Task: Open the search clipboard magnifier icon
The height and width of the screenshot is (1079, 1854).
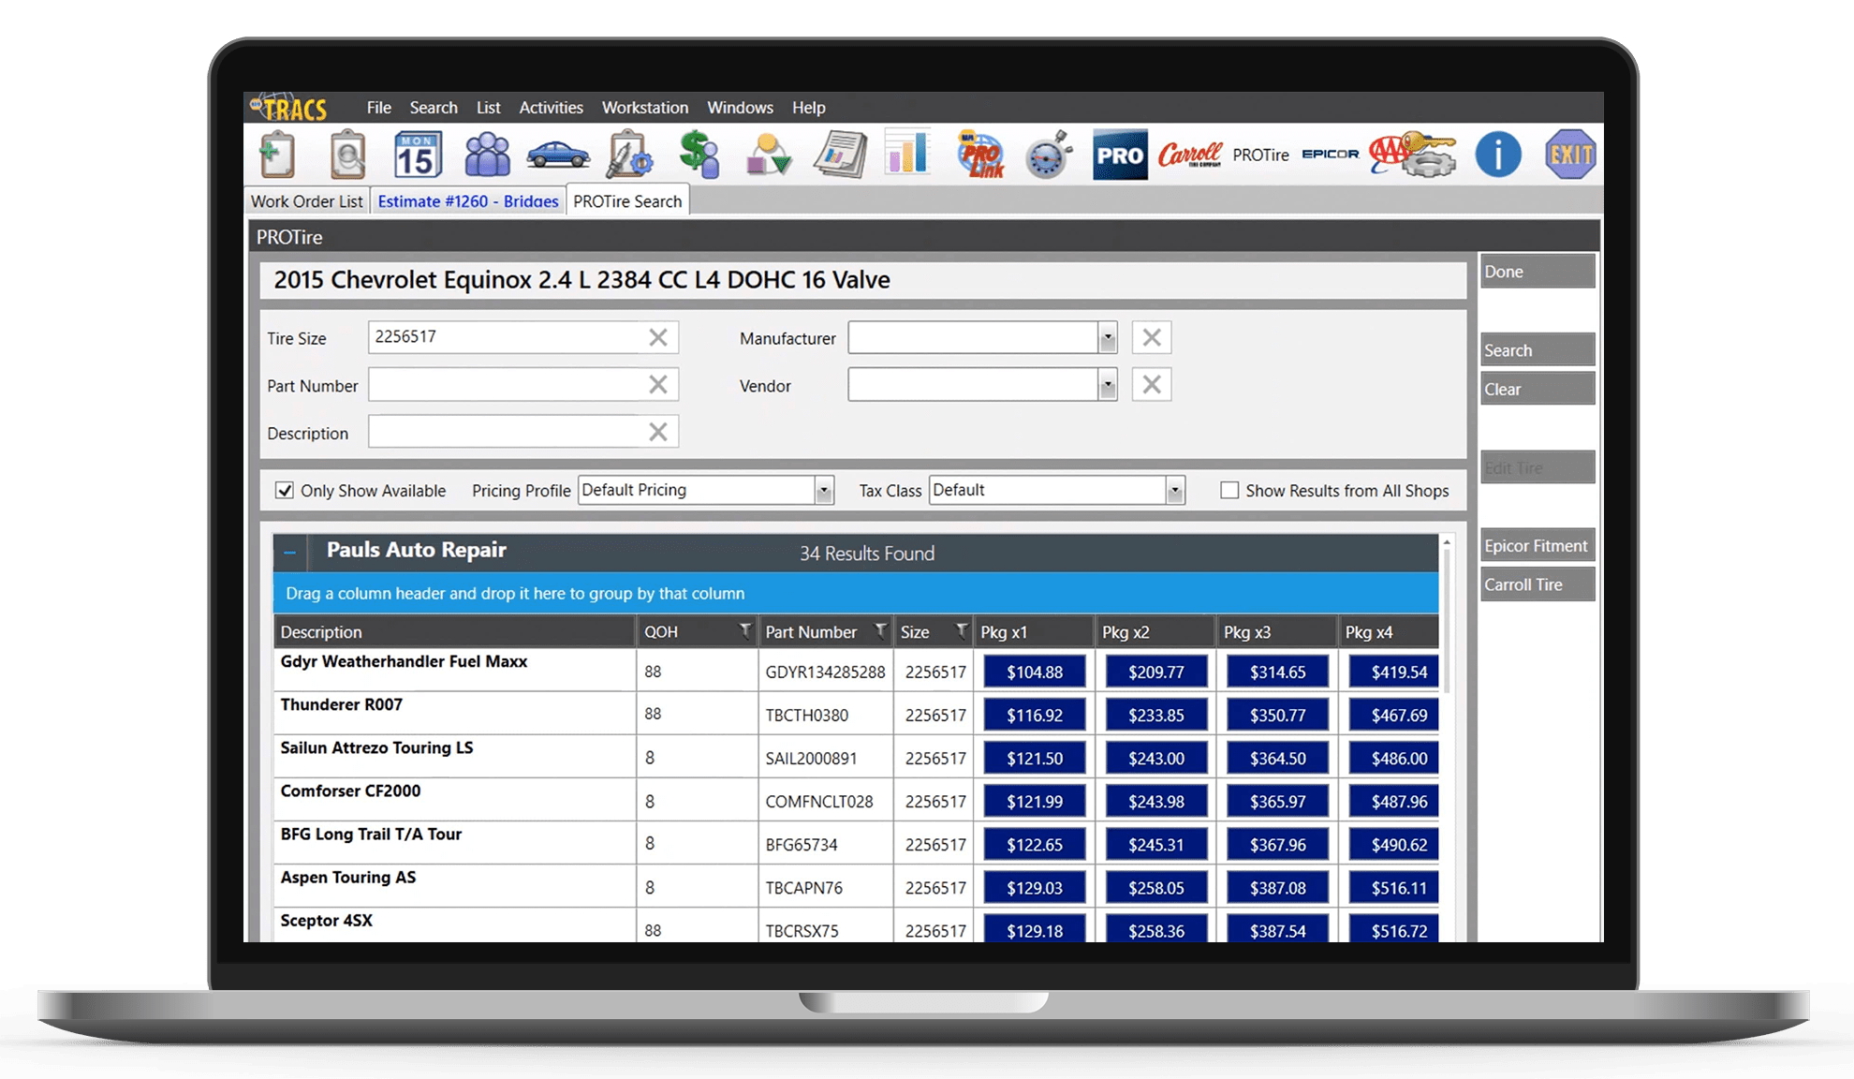Action: pyautogui.click(x=347, y=155)
